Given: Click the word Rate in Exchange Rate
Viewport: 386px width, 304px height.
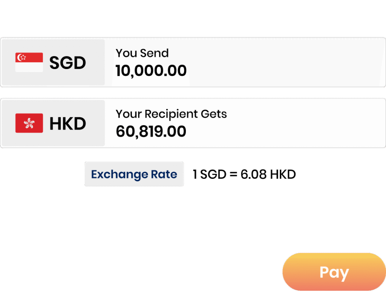Looking at the screenshot, I should (164, 174).
